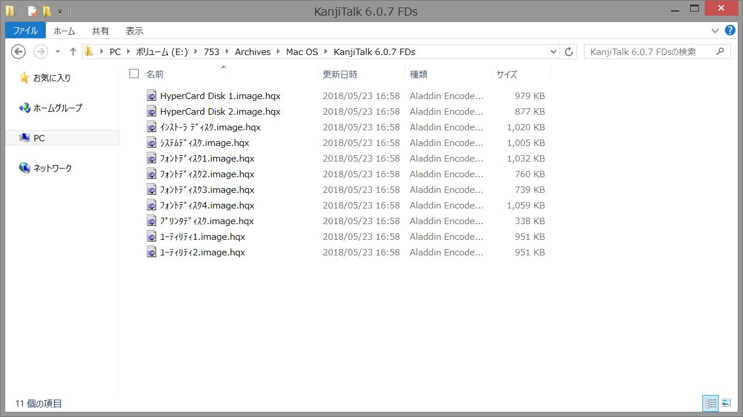This screenshot has width=743, height=417.
Task: Click the Archives breadcrumb segment
Action: point(253,52)
